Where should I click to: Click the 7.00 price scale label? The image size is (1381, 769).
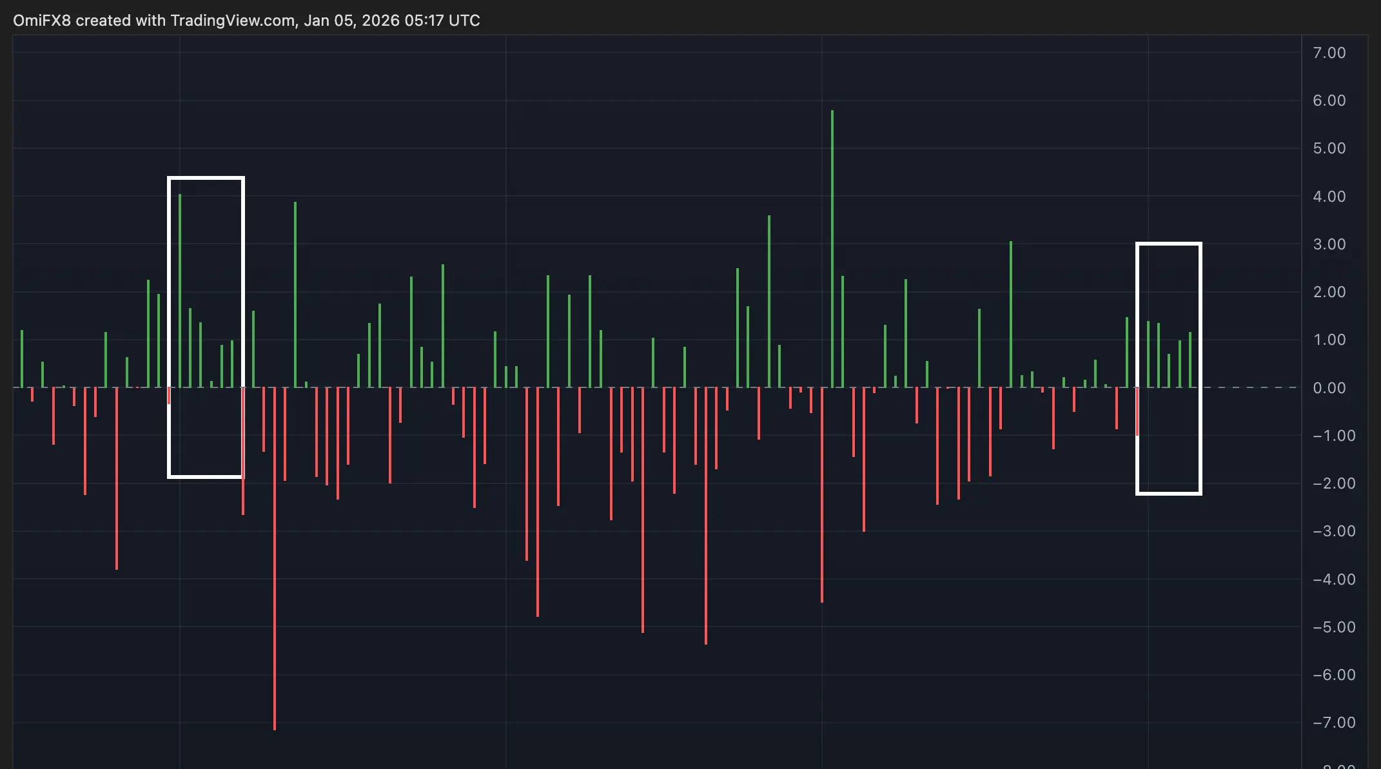[x=1329, y=53]
